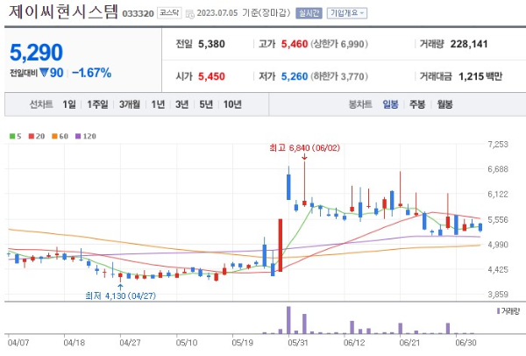Viewport: 526px width, 356px height.
Task: Click the trading value 1,215 백만
Action: tap(480, 76)
